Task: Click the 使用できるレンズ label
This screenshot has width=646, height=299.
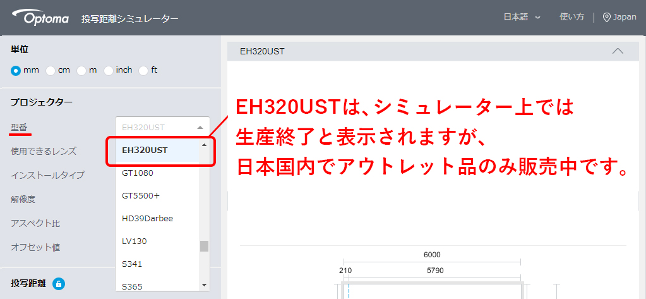Action: point(44,151)
